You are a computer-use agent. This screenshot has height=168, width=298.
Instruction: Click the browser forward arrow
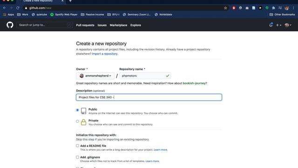click(11, 8)
